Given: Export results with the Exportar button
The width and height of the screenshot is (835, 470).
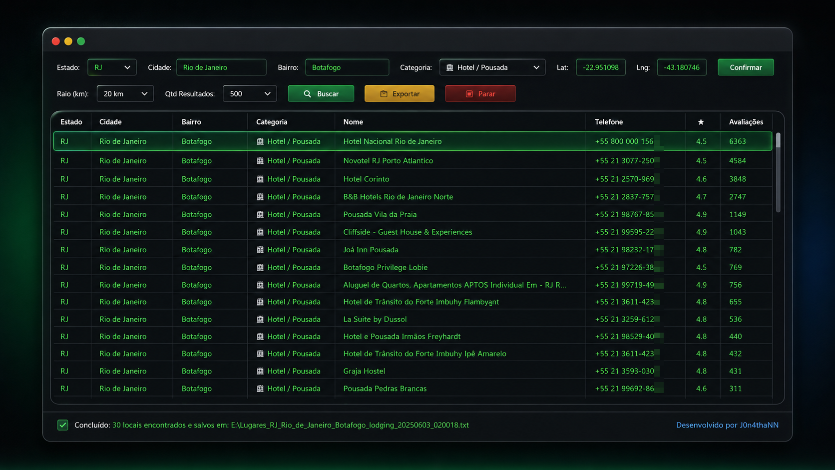Looking at the screenshot, I should click(x=400, y=94).
